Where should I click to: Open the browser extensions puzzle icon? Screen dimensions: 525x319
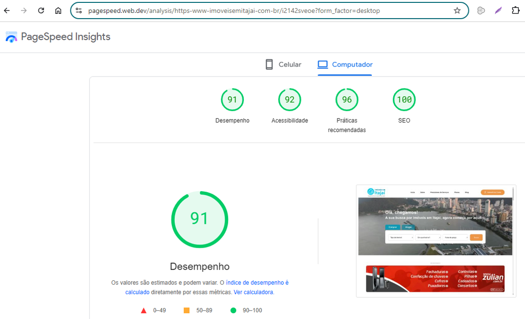516,10
